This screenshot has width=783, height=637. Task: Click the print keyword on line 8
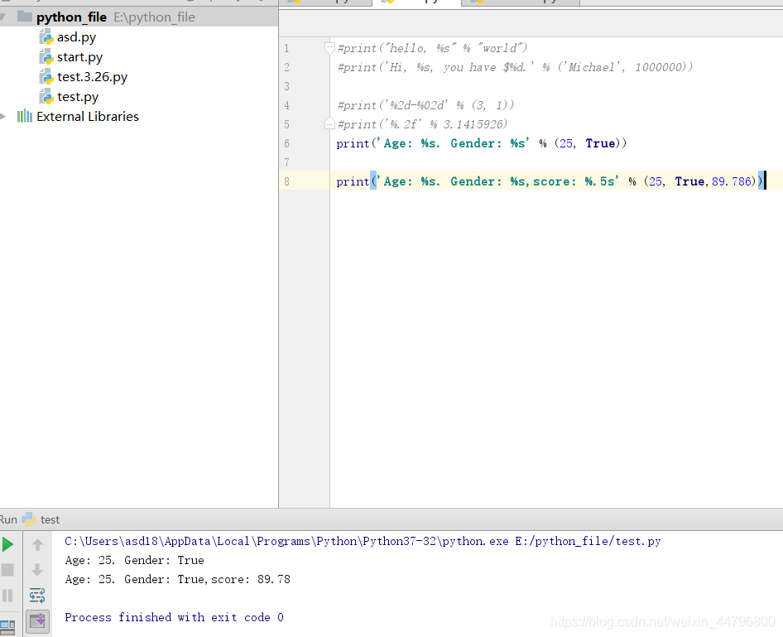coord(353,181)
